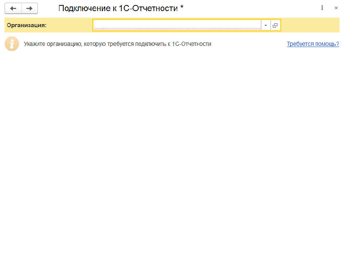Open the "Требуется помощь?" link
The height and width of the screenshot is (270, 346).
pyautogui.click(x=313, y=44)
